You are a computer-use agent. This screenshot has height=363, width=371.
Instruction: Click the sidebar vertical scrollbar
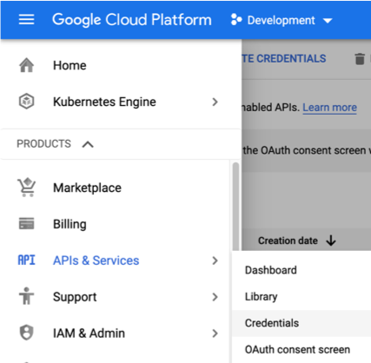click(x=235, y=206)
